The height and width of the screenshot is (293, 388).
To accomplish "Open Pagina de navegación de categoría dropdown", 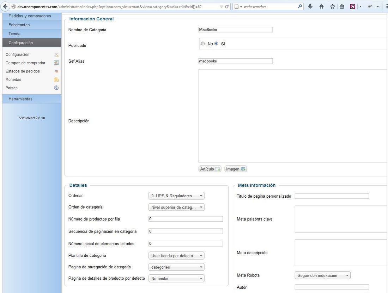I will pos(176,267).
